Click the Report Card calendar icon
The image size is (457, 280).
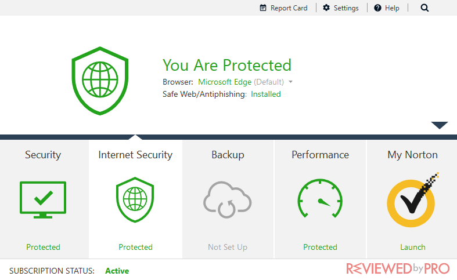[263, 8]
